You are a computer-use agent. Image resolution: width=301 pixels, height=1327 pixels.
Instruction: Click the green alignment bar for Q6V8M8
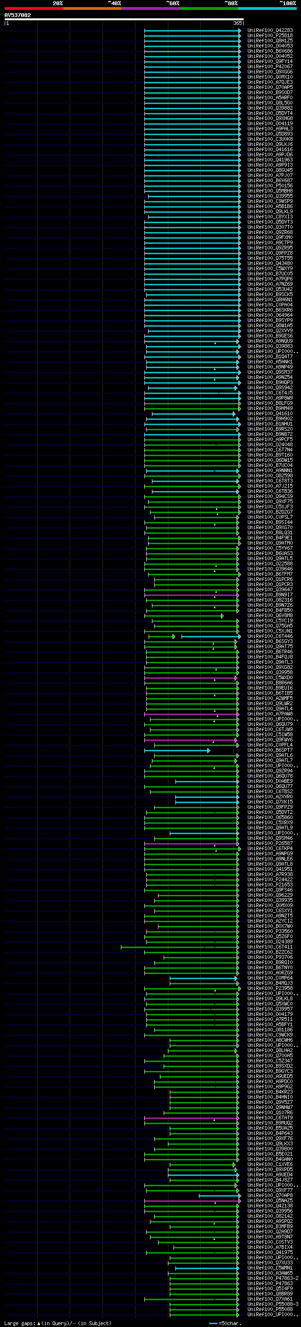(x=184, y=616)
